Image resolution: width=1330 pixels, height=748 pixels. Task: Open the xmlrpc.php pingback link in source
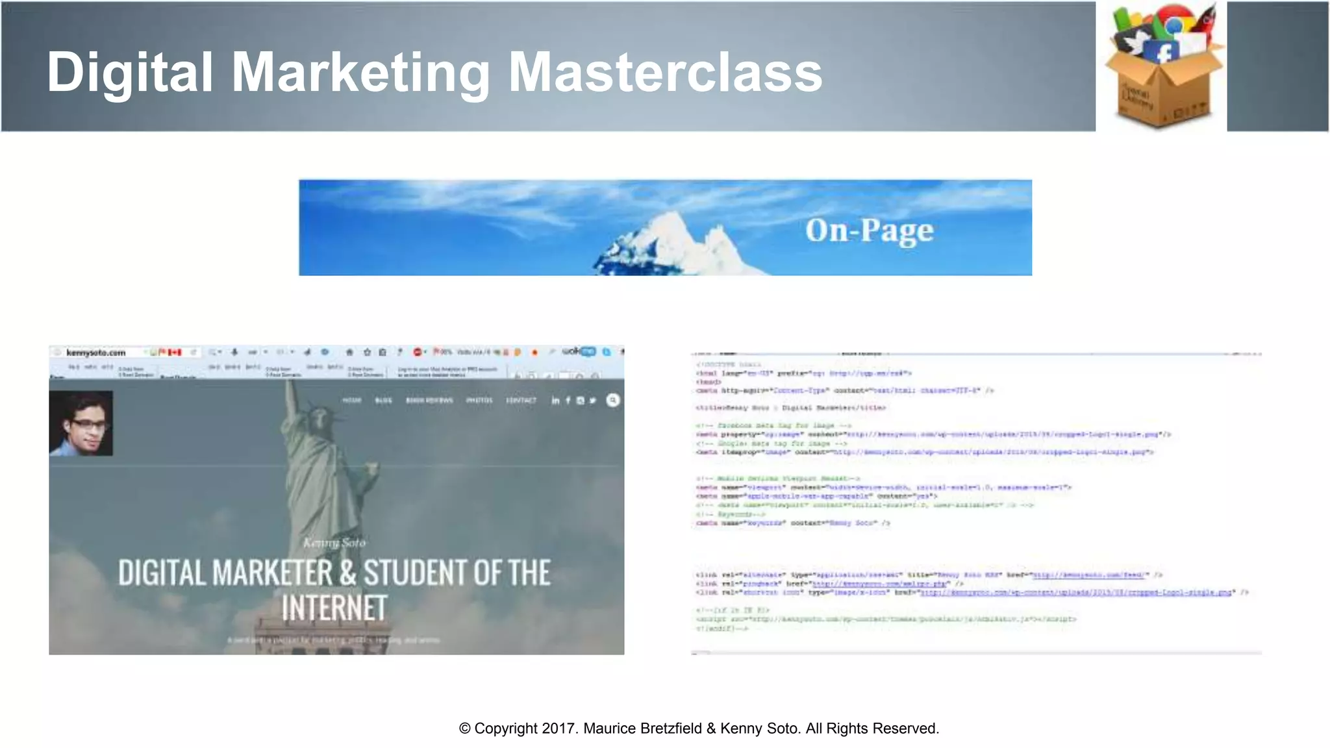pyautogui.click(x=879, y=584)
